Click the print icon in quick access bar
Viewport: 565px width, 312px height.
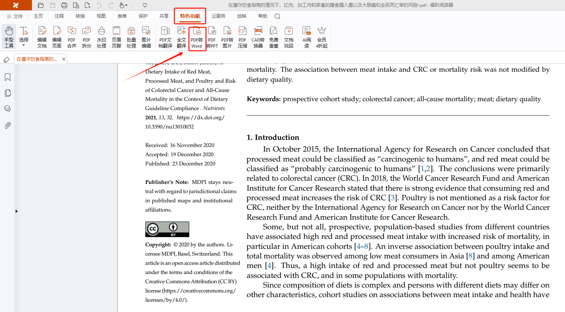point(64,5)
